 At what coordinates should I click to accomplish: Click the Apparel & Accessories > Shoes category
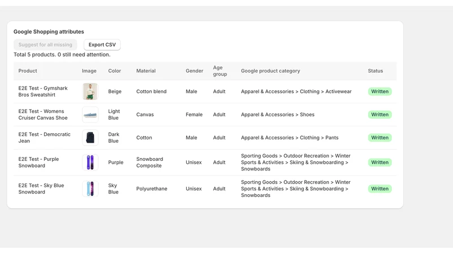(277, 115)
